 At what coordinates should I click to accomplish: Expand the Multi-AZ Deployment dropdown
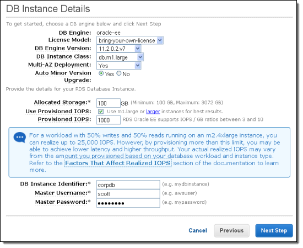[x=119, y=66]
